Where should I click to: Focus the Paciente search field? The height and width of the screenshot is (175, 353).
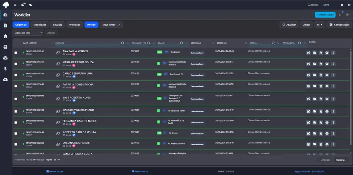(x=88, y=43)
